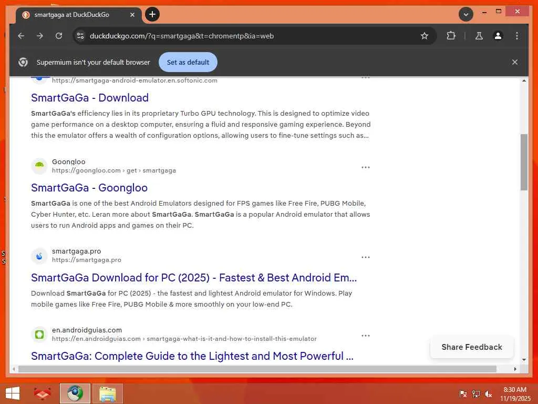Reload the DuckDuckGo page

[x=59, y=36]
